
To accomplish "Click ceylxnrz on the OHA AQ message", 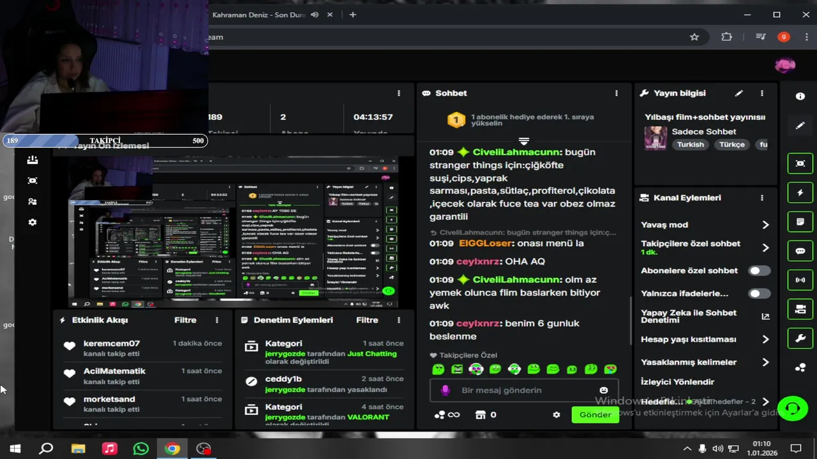I will pos(478,261).
